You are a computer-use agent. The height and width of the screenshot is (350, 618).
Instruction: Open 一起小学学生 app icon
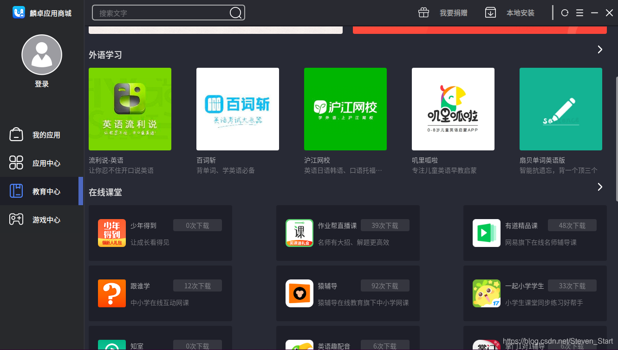(487, 293)
